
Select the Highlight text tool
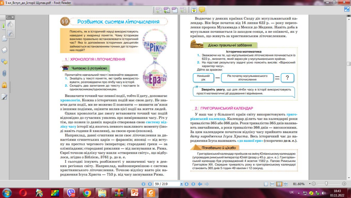click(x=194, y=10)
